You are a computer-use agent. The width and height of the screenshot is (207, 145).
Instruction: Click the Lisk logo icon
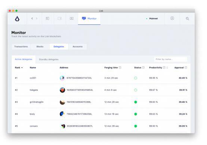[17, 19]
